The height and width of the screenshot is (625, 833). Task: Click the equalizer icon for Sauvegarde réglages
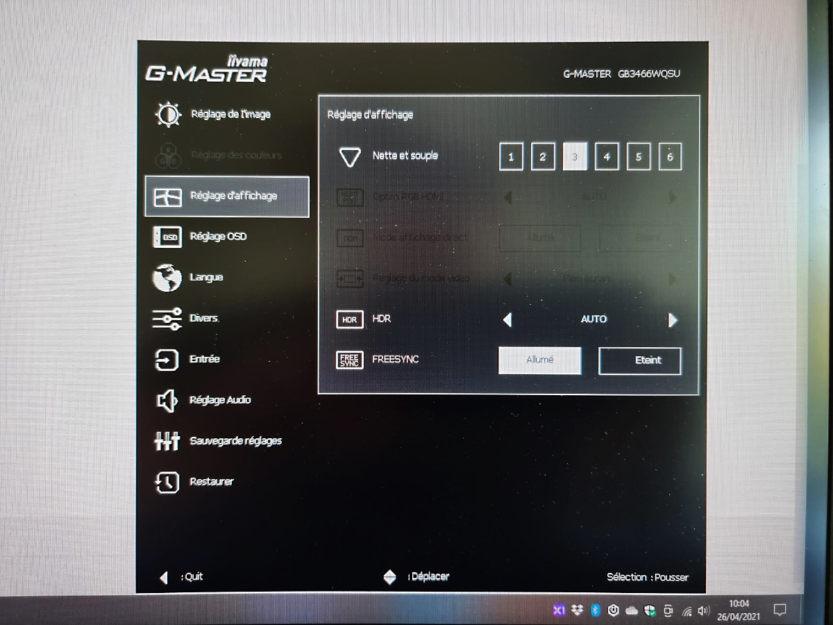(167, 442)
